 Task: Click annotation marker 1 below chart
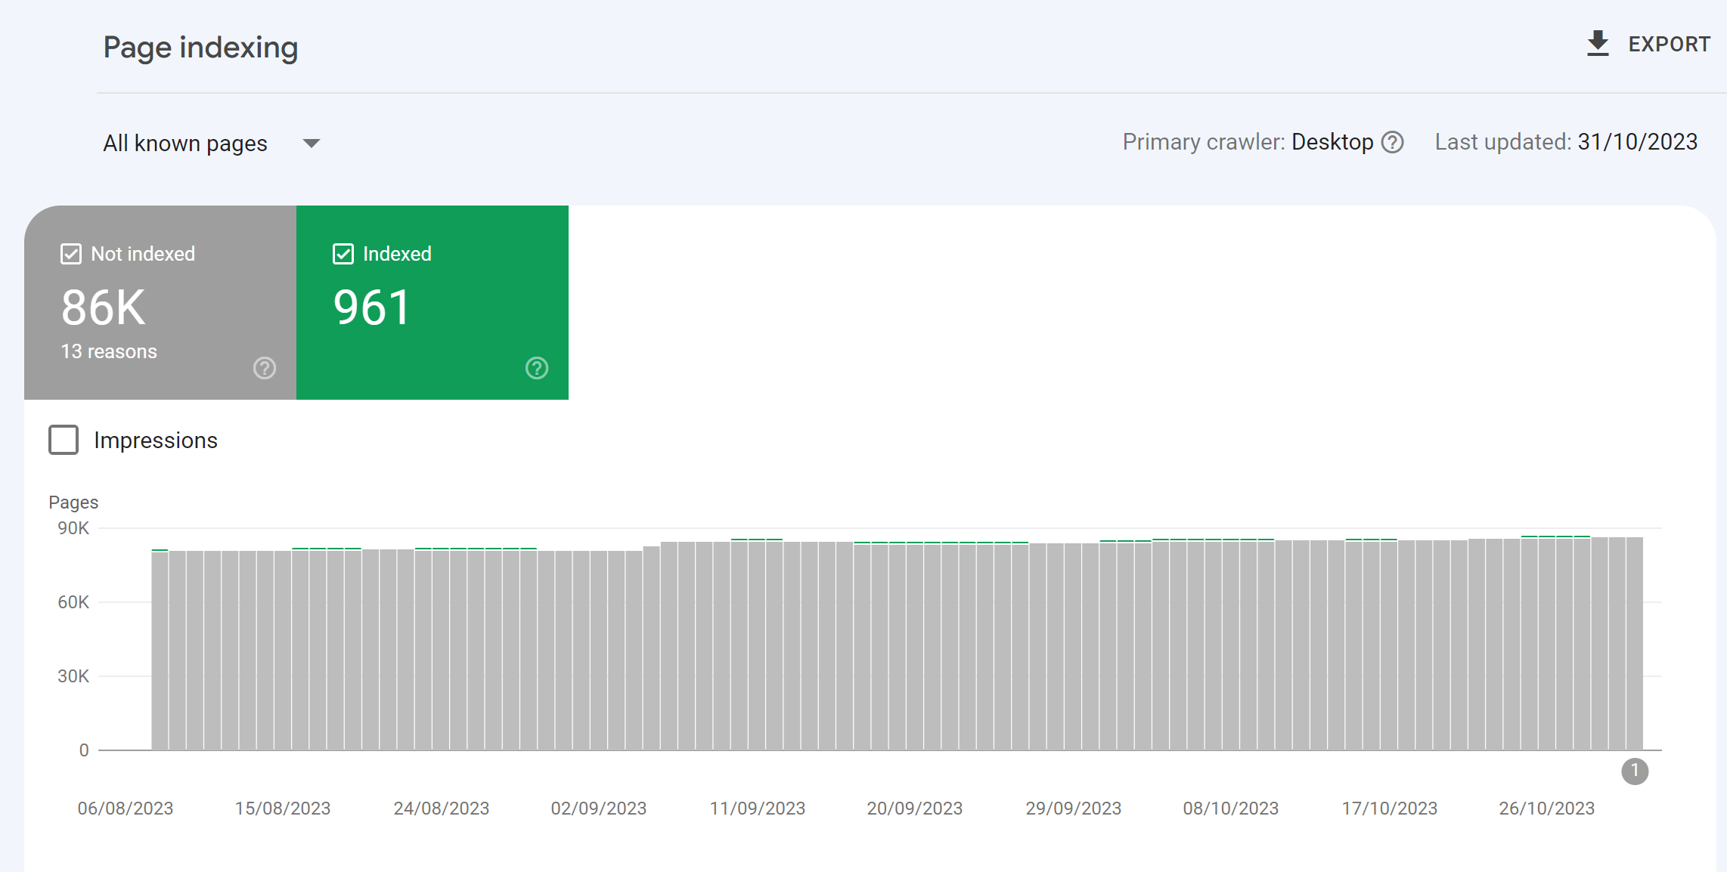click(x=1634, y=772)
